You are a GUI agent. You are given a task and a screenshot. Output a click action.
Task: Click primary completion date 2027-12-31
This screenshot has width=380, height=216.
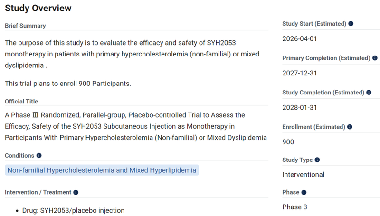(300, 73)
